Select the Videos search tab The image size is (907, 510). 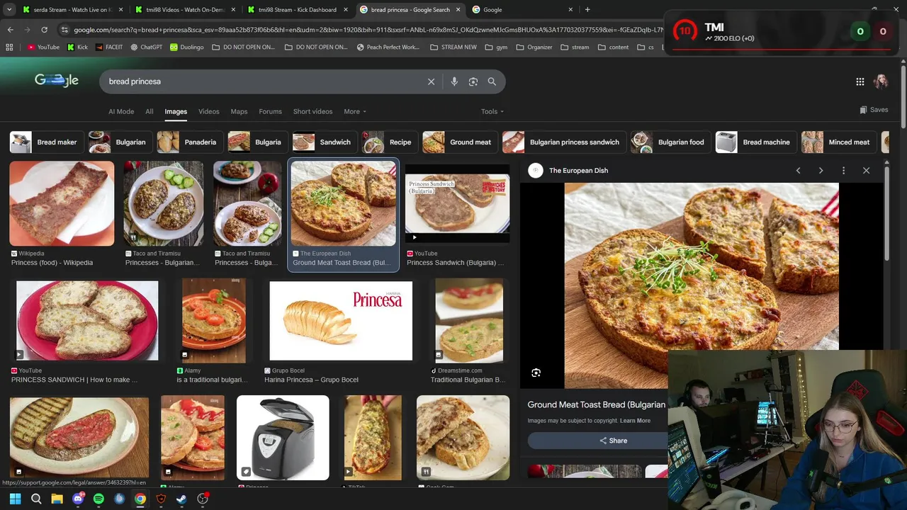[x=209, y=111]
